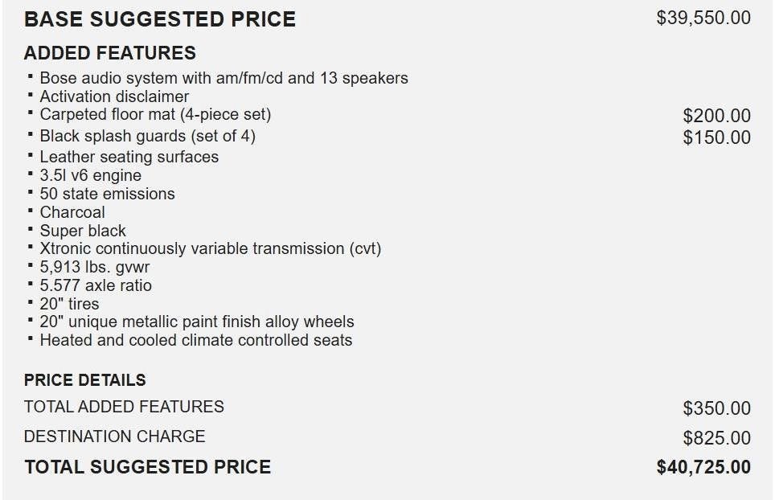Select the Carpeted floor mat feature
The width and height of the screenshot is (775, 500).
pyautogui.click(x=155, y=114)
